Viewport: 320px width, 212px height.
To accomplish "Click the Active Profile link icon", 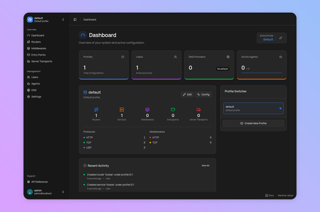I will click(281, 38).
